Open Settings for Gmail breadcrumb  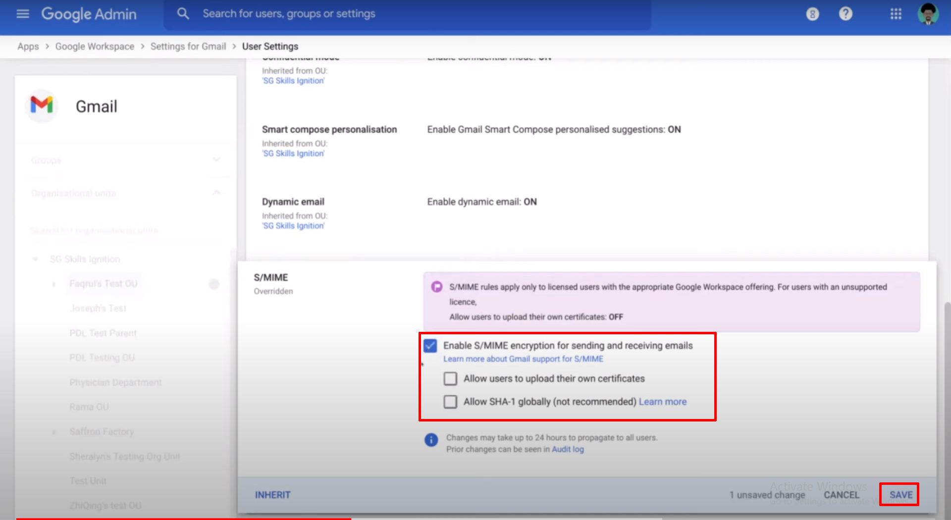(x=188, y=46)
